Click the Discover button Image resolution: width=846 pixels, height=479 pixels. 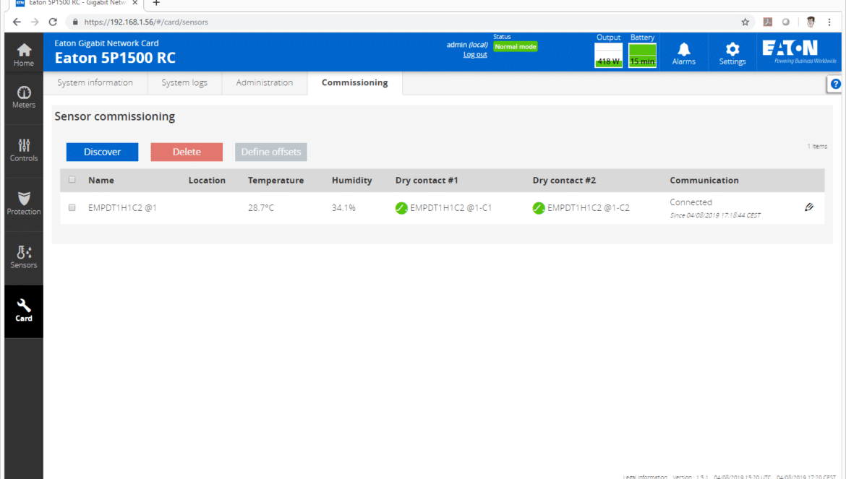click(x=102, y=152)
